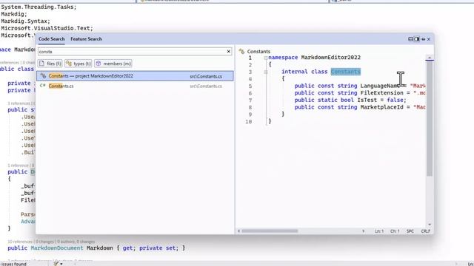474x266 pixels.
Task: Click 'MarkdownDocument' type in background editor
Action: 57,248
